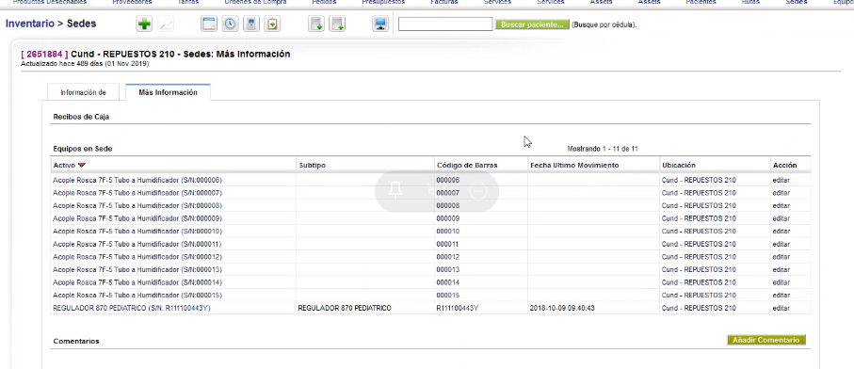Click the Mostrando 1 - 11 de 11 counter
Viewport: 854px width, 369px height.
tap(603, 149)
